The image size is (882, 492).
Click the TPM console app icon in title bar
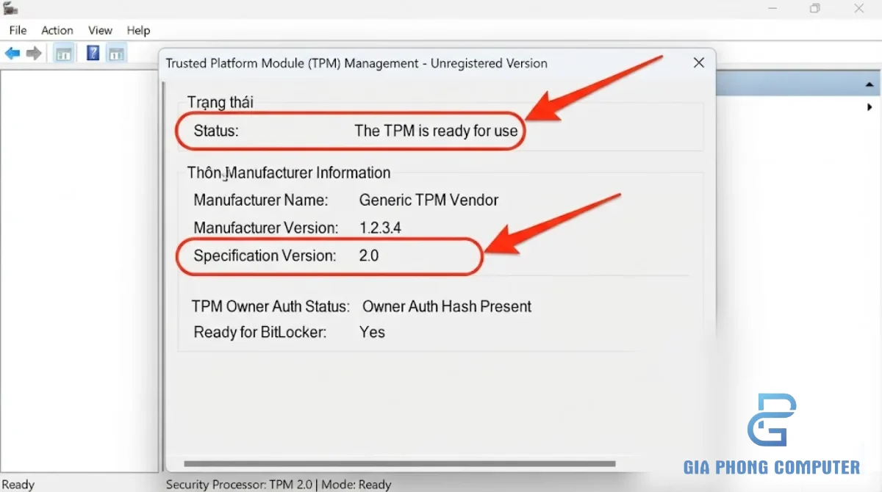tap(10, 8)
